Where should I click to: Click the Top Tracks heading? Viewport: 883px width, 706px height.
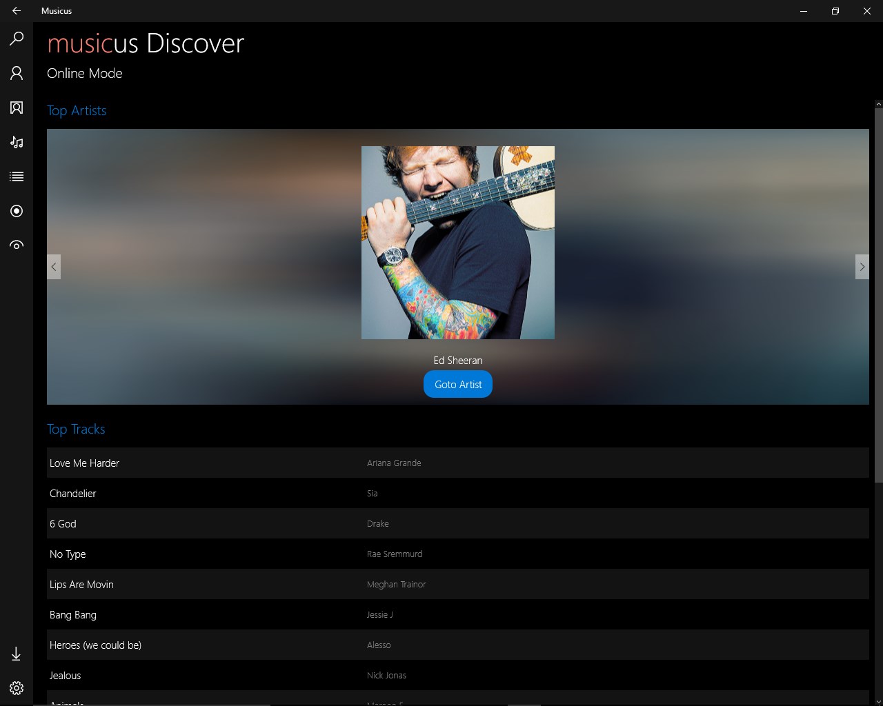tap(76, 429)
